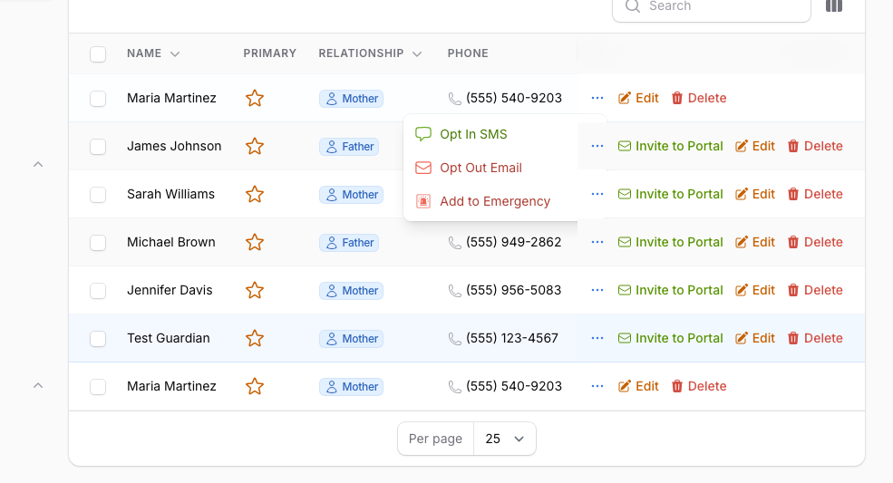Open the three-dot menu for Sarah Williams
Screen dimensions: 893x483
coord(597,194)
